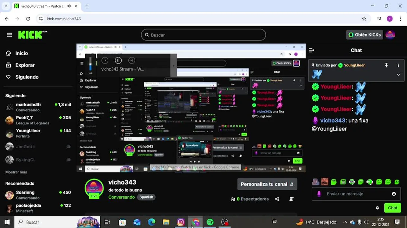Open pinned message three-dot options
This screenshot has height=228, width=407.
(398, 65)
